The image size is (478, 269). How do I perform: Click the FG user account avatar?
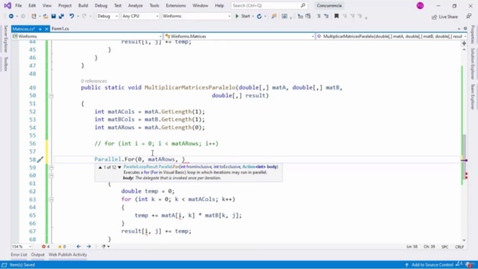420,5
